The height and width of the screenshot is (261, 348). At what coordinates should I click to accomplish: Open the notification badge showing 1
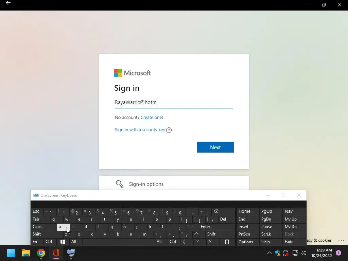tap(338, 253)
